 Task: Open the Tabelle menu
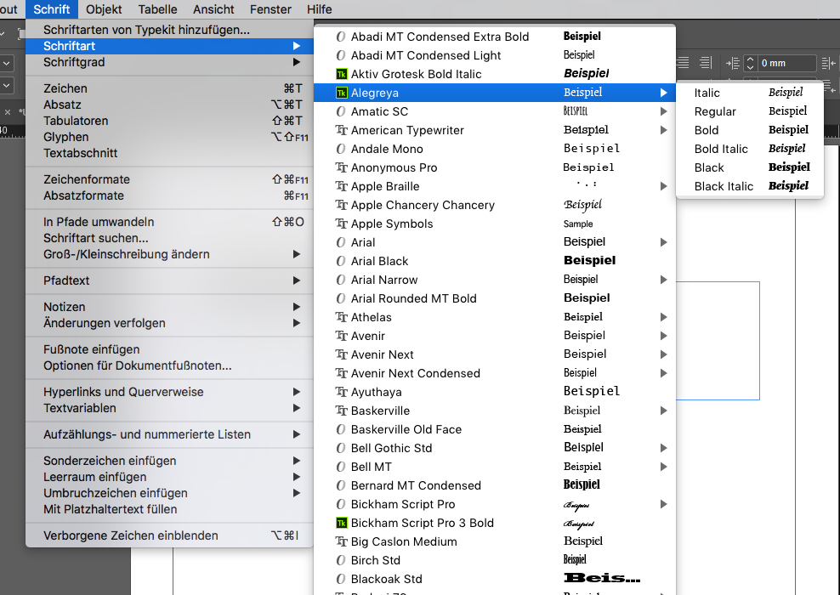point(157,9)
